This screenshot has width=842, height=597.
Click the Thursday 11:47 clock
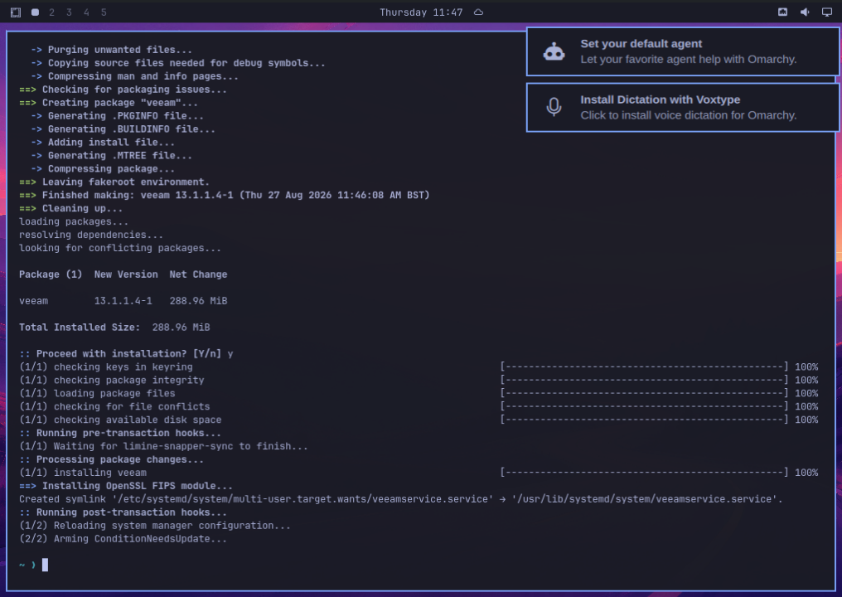tap(421, 12)
